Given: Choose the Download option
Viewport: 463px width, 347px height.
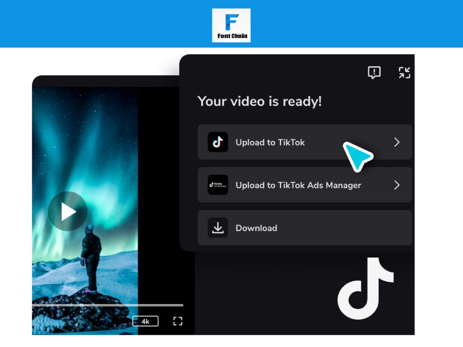Looking at the screenshot, I should point(305,228).
